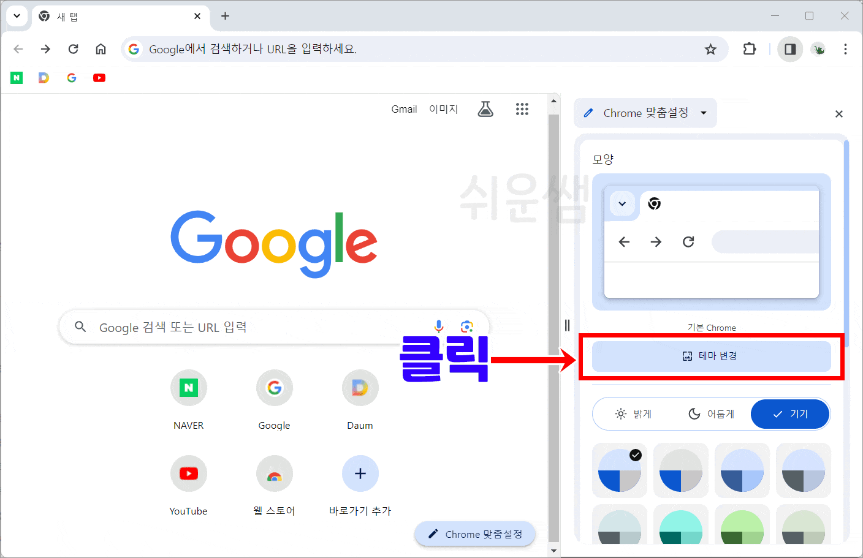
Task: Click the page scrollbar down arrow
Action: click(553, 551)
